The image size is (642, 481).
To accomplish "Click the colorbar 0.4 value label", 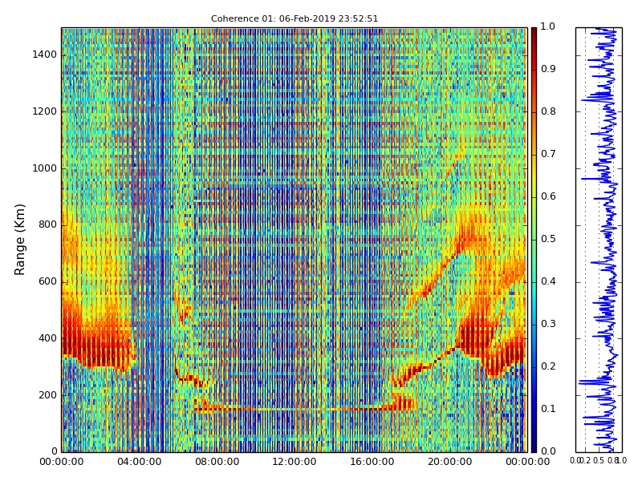I will pos(548,281).
